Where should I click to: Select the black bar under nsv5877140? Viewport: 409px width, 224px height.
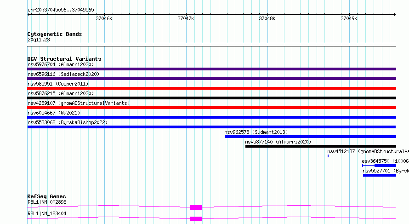click(x=321, y=146)
